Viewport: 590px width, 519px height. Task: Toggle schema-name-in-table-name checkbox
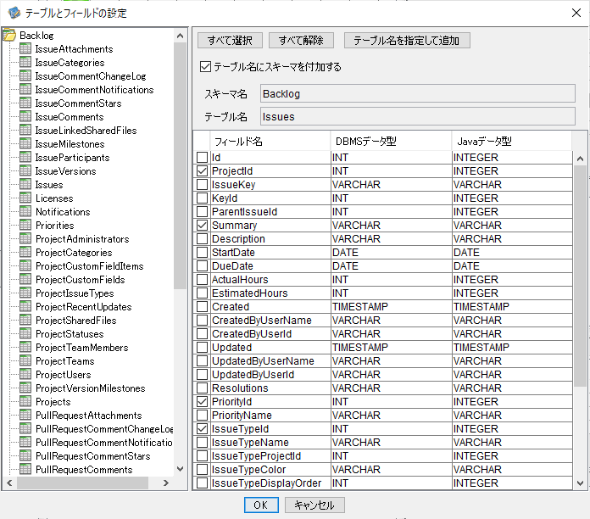click(205, 67)
